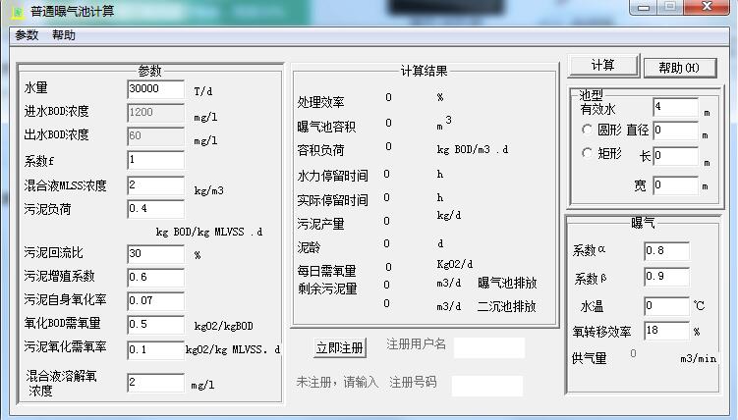Focus the 混合液MLSS浓度 input field
The width and height of the screenshot is (738, 420).
(x=156, y=185)
